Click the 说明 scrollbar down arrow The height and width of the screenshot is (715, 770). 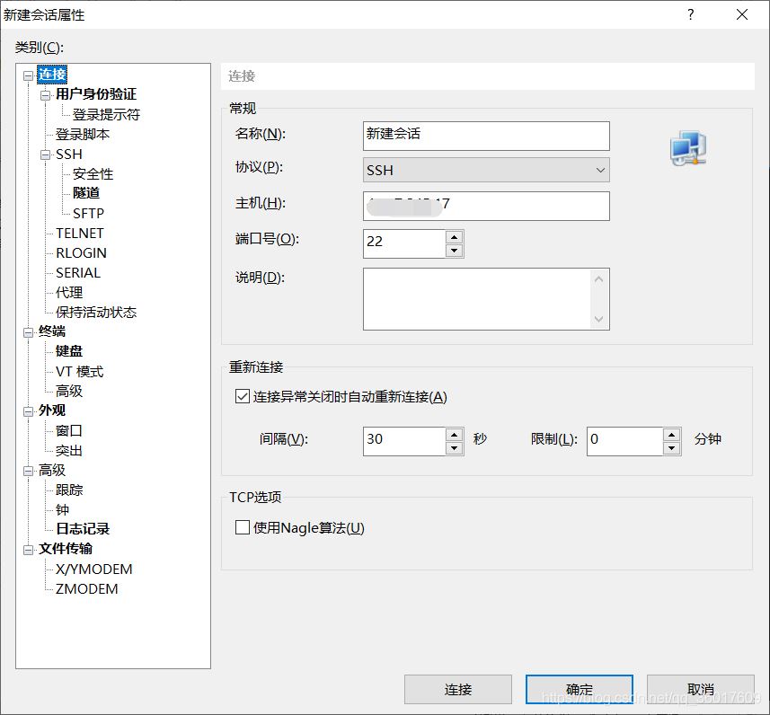tap(598, 319)
